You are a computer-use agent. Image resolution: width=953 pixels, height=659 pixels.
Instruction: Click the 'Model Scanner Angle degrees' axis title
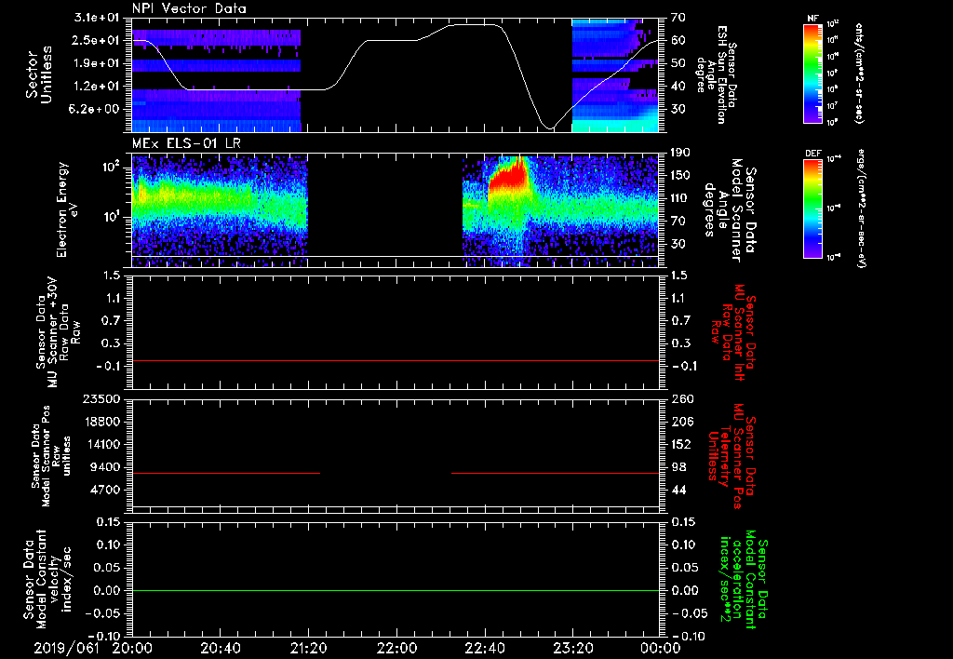point(730,210)
